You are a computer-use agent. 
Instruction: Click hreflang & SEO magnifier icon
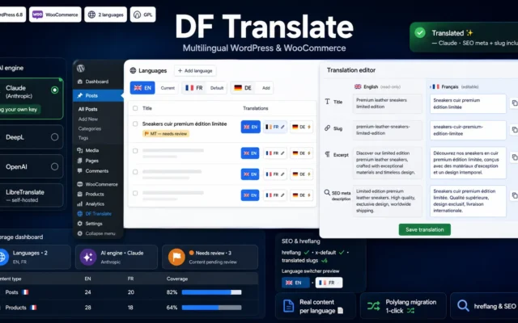(x=463, y=306)
